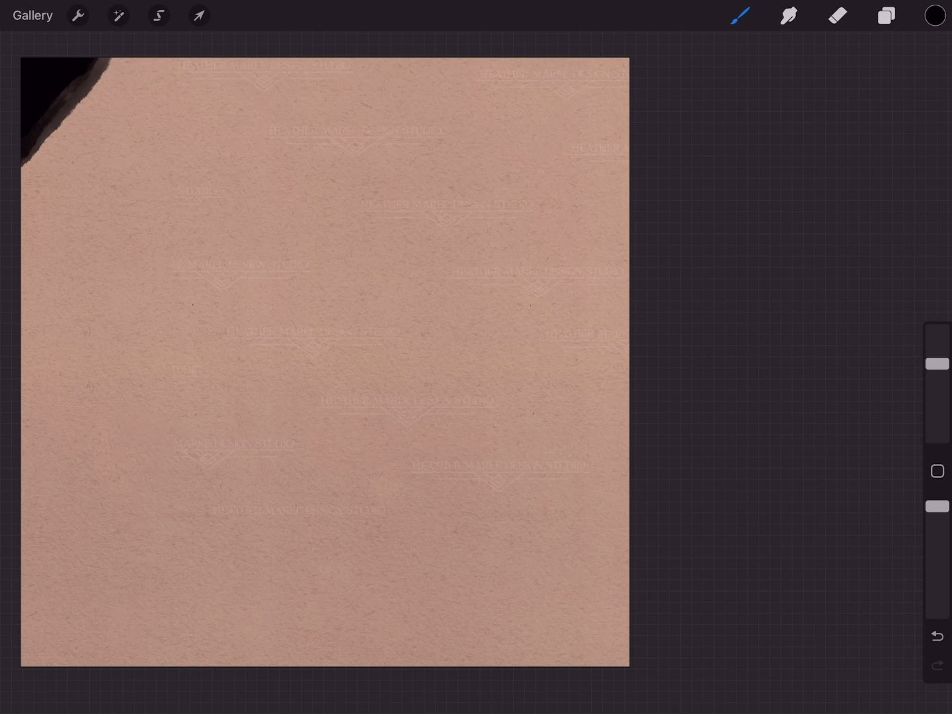Select the Eraser tool
The width and height of the screenshot is (952, 714).
(838, 15)
